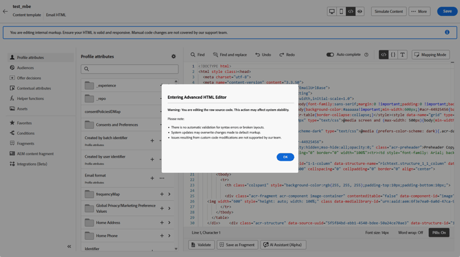Click the back arrow next to test_mbe
The height and width of the screenshot is (257, 460).
(x=6, y=12)
